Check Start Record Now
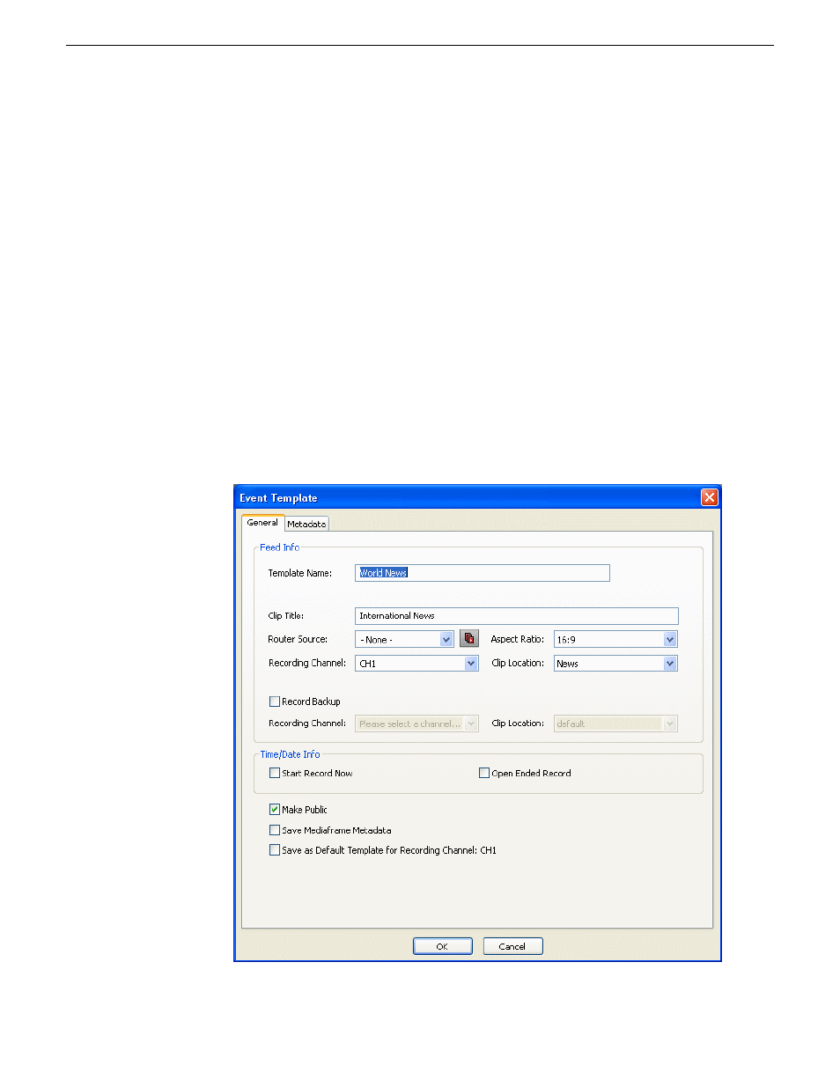This screenshot has width=840, height=1087. pos(274,773)
